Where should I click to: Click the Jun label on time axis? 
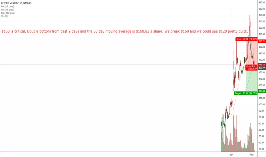231,155
